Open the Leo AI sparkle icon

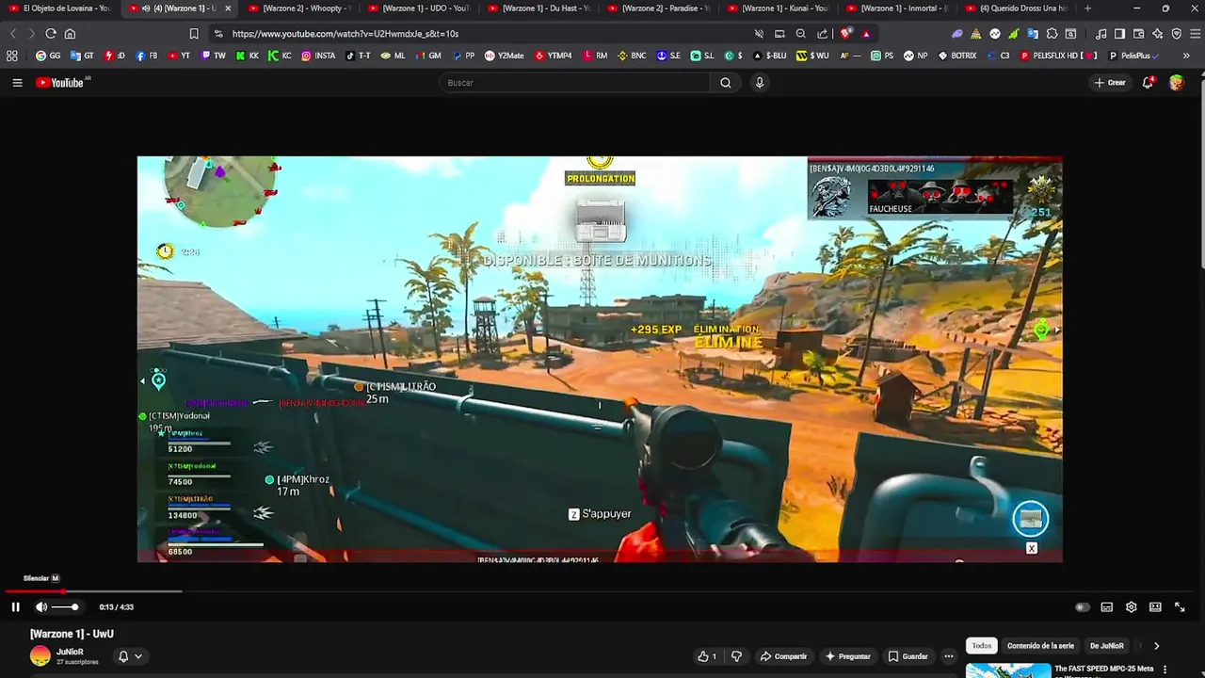click(x=1157, y=34)
